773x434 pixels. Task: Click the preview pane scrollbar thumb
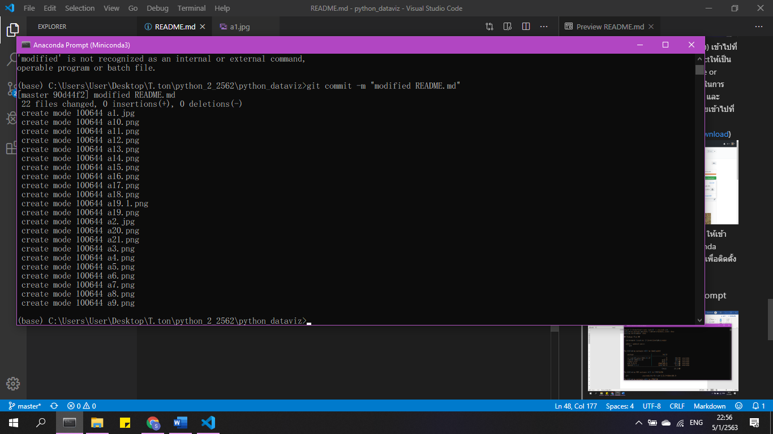pyautogui.click(x=770, y=319)
